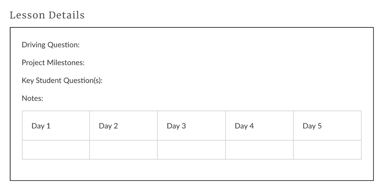The width and height of the screenshot is (383, 193).
Task: Select the Day 4 header cell
Action: point(259,126)
